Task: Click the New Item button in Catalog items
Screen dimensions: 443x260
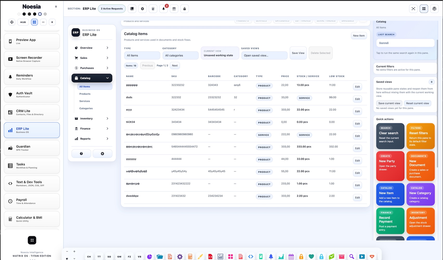Action: tap(359, 36)
